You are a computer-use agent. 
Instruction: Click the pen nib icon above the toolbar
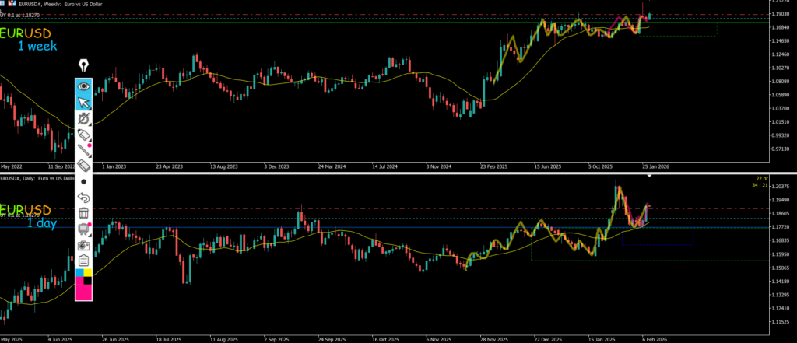[x=83, y=65]
